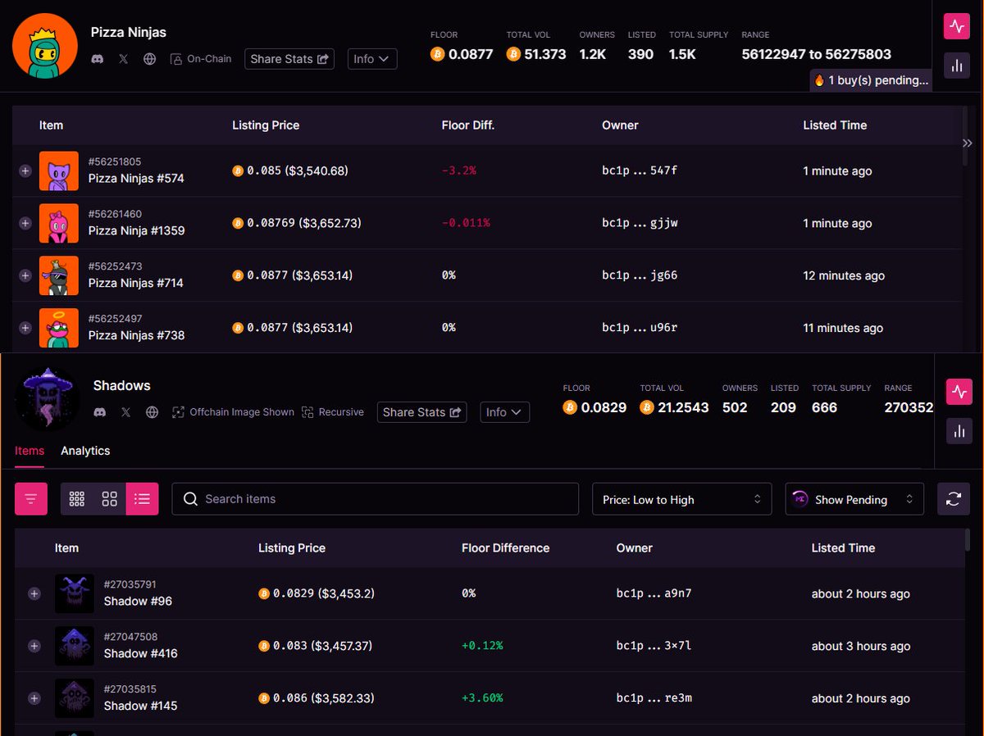
Task: Click the Pizza Ninjas collection avatar
Action: point(45,47)
